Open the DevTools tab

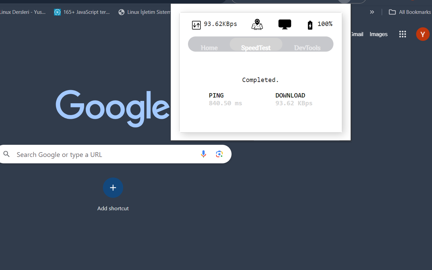click(307, 48)
